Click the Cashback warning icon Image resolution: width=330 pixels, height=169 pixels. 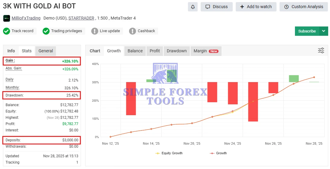click(x=132, y=31)
